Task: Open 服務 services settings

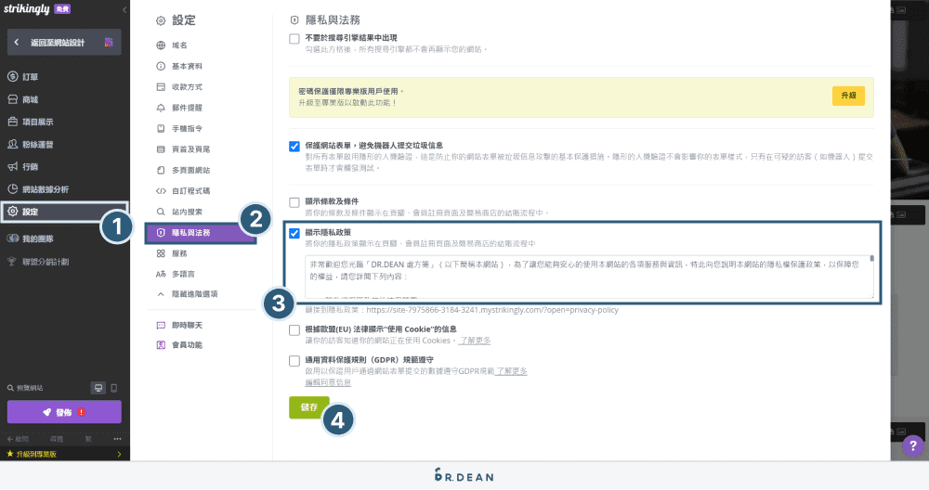Action: (x=172, y=253)
